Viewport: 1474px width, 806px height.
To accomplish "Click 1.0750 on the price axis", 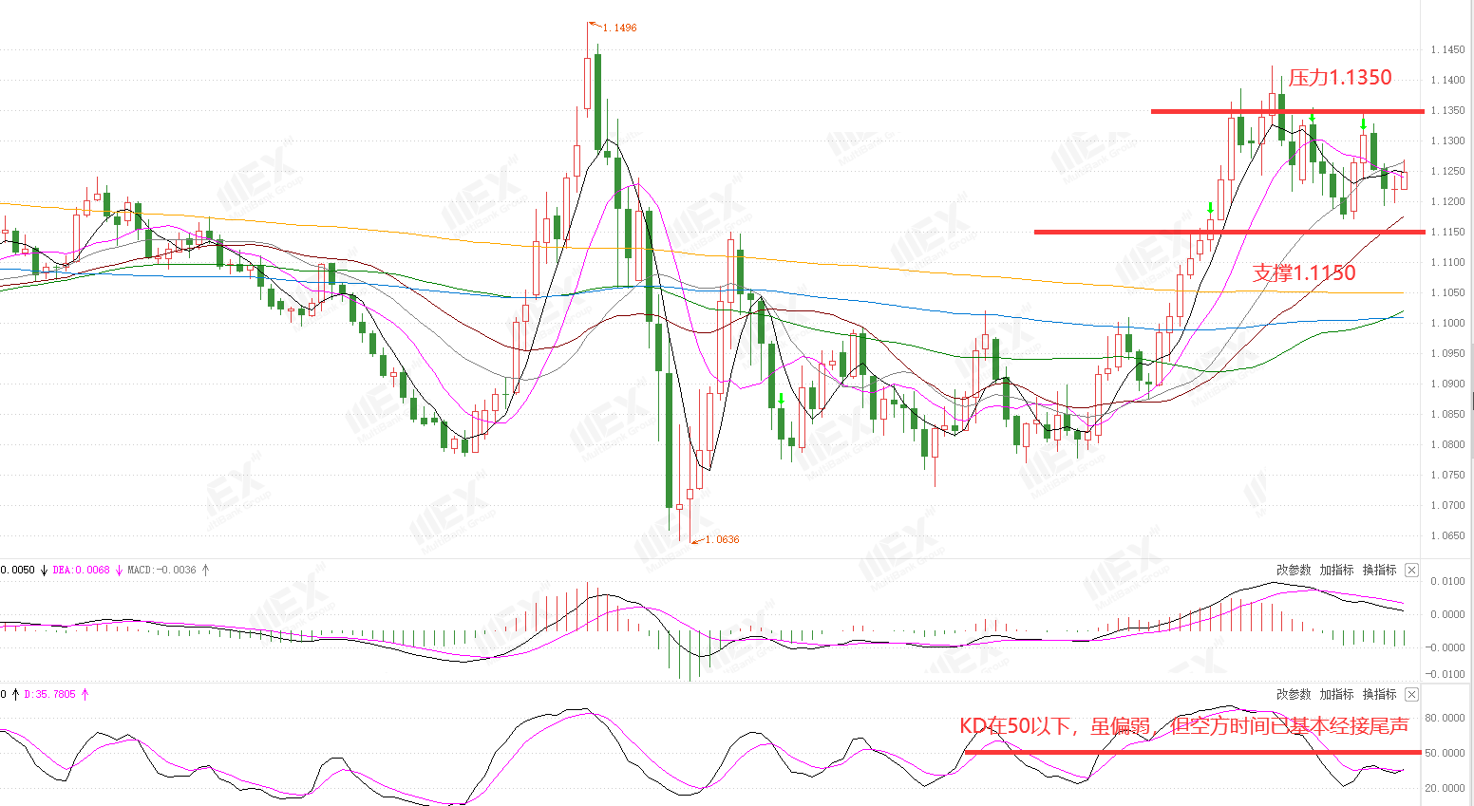I will (x=1447, y=476).
